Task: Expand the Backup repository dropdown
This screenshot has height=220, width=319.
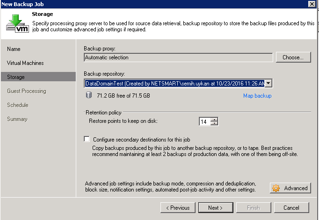Action: (x=268, y=84)
